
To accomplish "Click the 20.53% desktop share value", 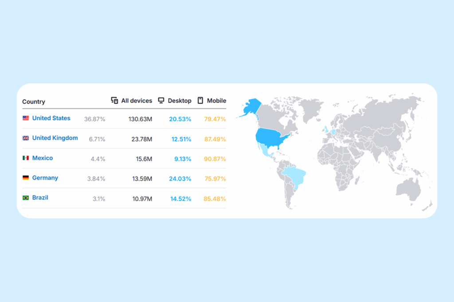I will (x=180, y=119).
